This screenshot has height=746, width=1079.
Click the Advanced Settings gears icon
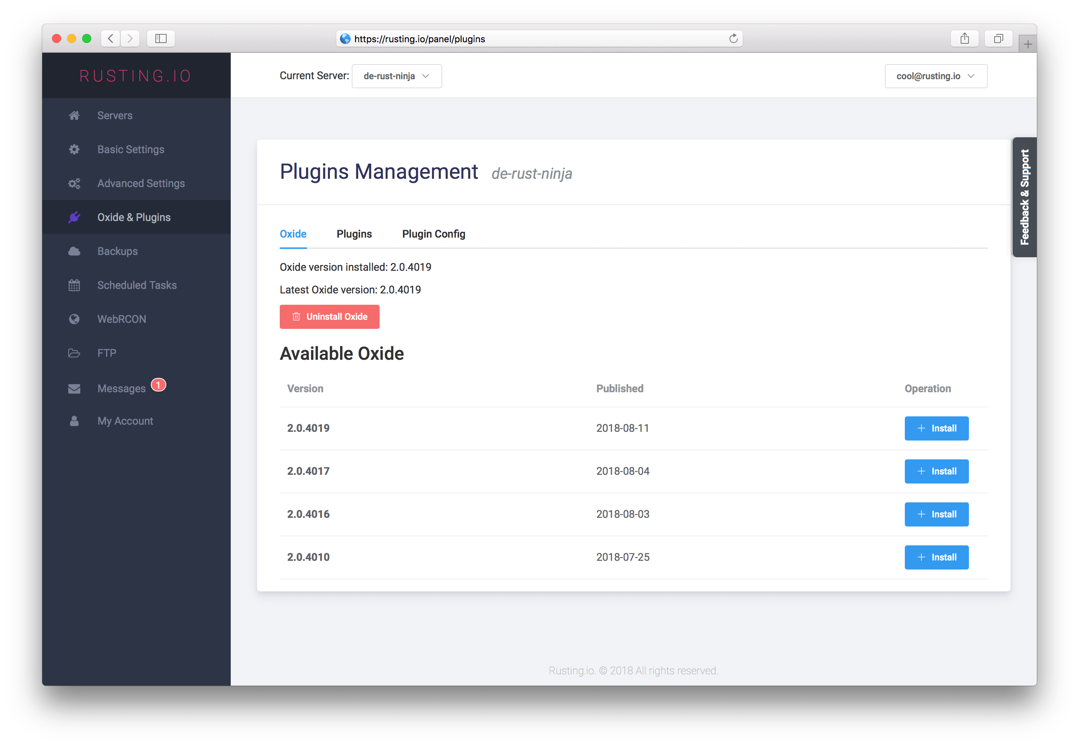74,183
